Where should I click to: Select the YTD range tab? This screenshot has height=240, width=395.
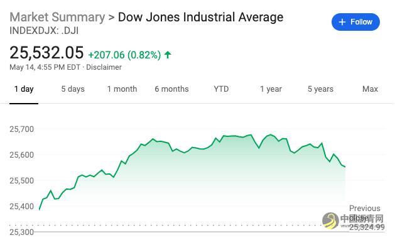[x=221, y=89]
